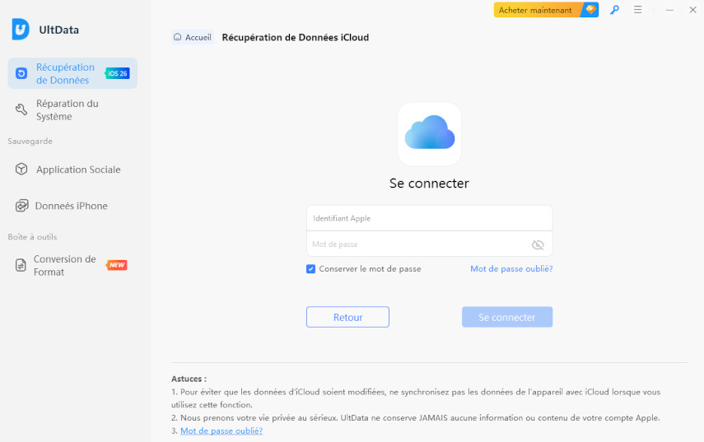Minimize the UltData window
Image resolution: width=704 pixels, height=442 pixels.
669,10
